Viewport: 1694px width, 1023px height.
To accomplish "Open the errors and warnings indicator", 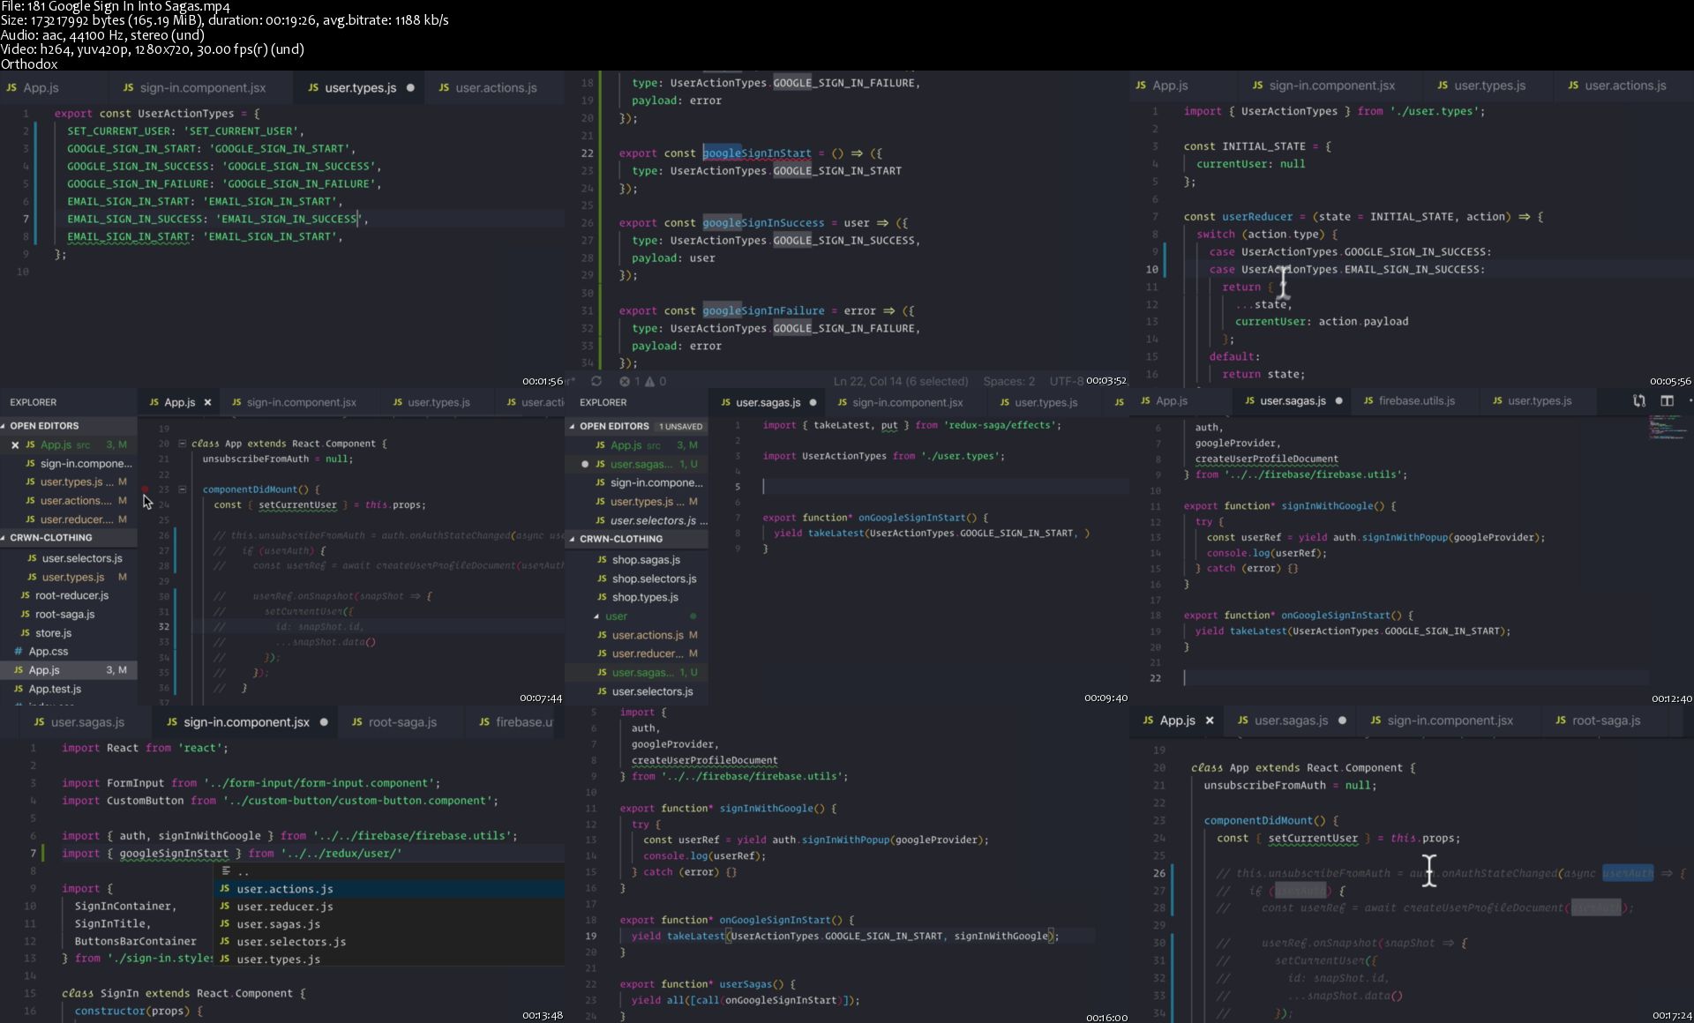I will (642, 381).
